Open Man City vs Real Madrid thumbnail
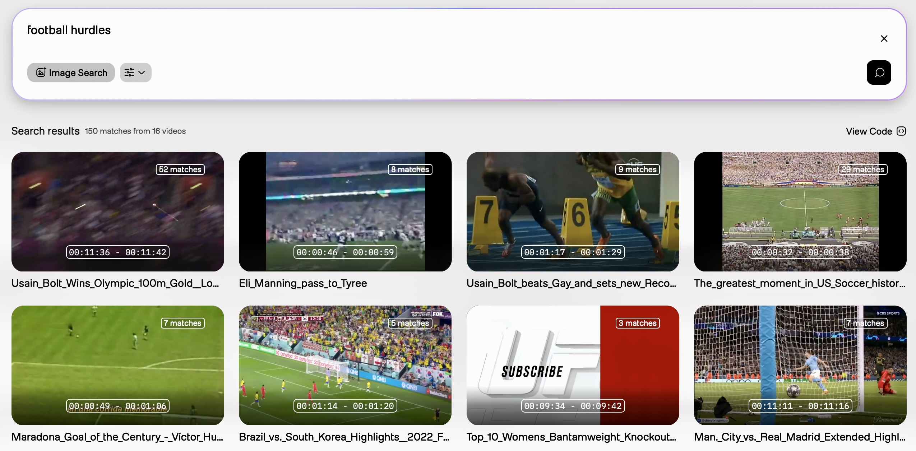Viewport: 916px width, 451px height. pos(800,365)
